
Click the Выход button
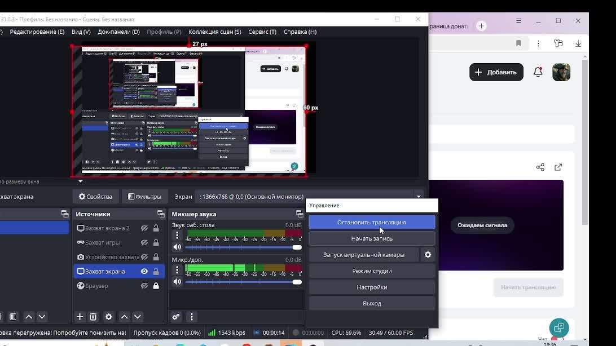point(372,303)
